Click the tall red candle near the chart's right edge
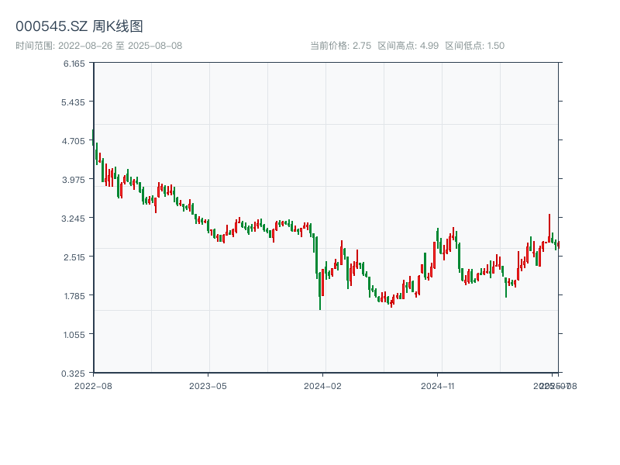This screenshot has height=465, width=620. [549, 227]
